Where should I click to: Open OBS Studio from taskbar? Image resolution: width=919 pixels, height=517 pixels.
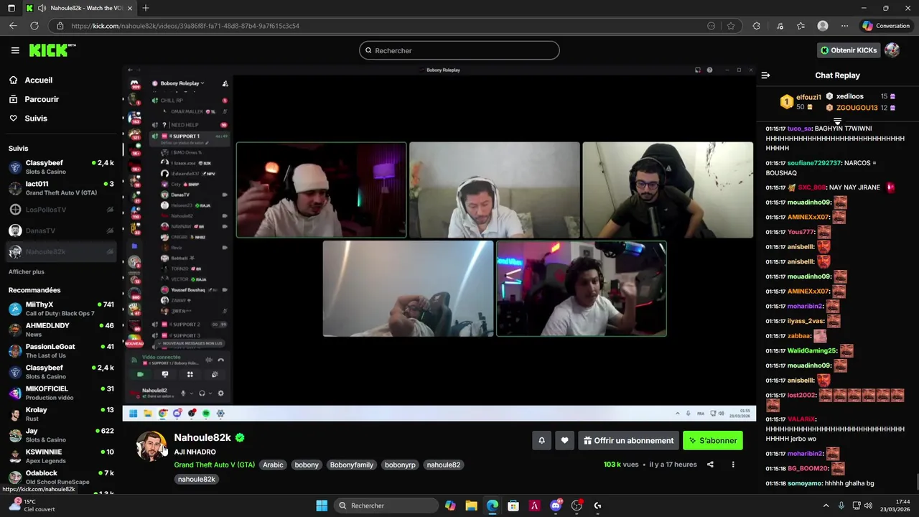(x=577, y=506)
